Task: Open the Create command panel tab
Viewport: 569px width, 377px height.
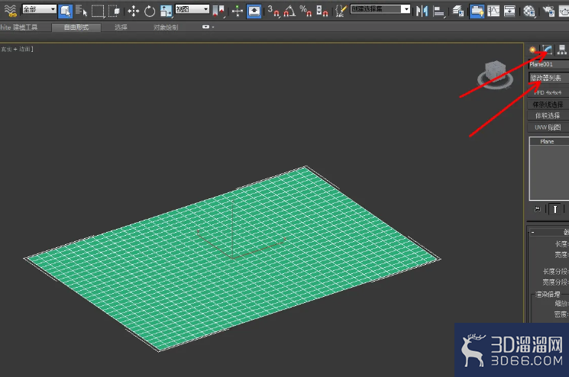Action: pos(532,50)
